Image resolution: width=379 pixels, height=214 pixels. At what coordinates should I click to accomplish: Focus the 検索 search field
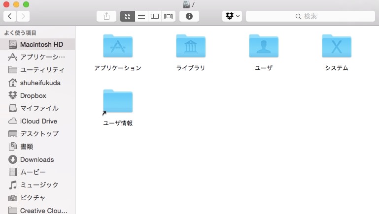(310, 16)
